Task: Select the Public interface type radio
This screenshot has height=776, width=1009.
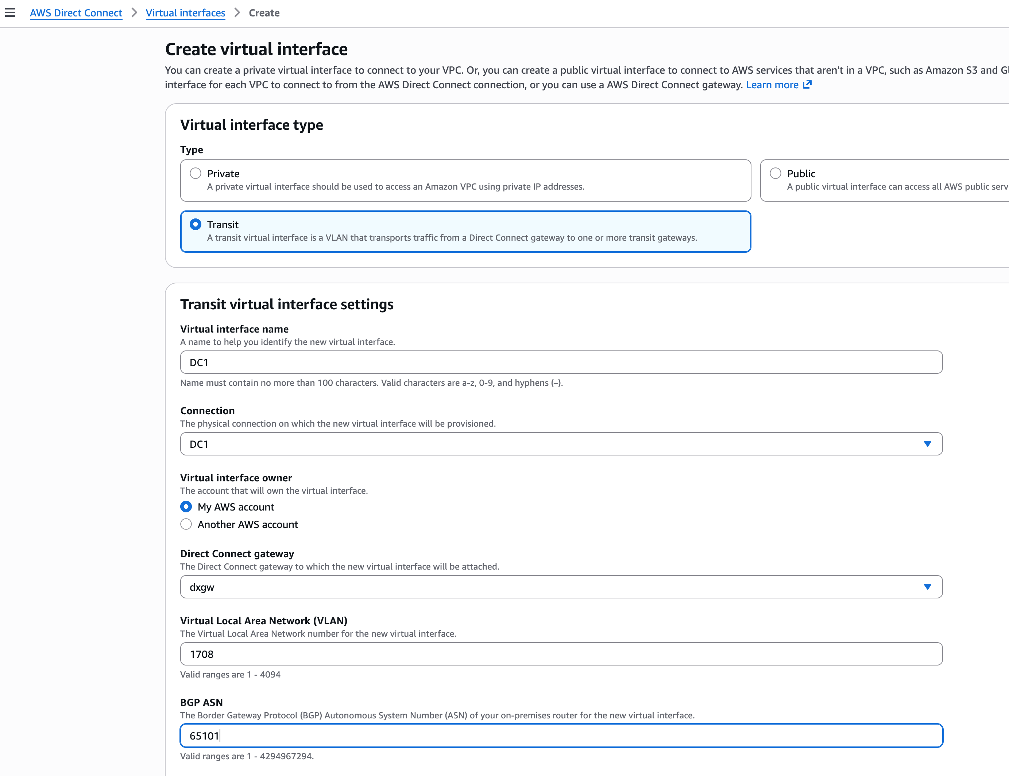Action: pyautogui.click(x=775, y=173)
